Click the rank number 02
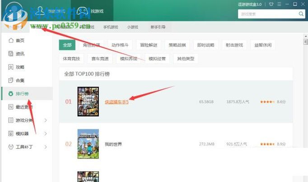 68,144
